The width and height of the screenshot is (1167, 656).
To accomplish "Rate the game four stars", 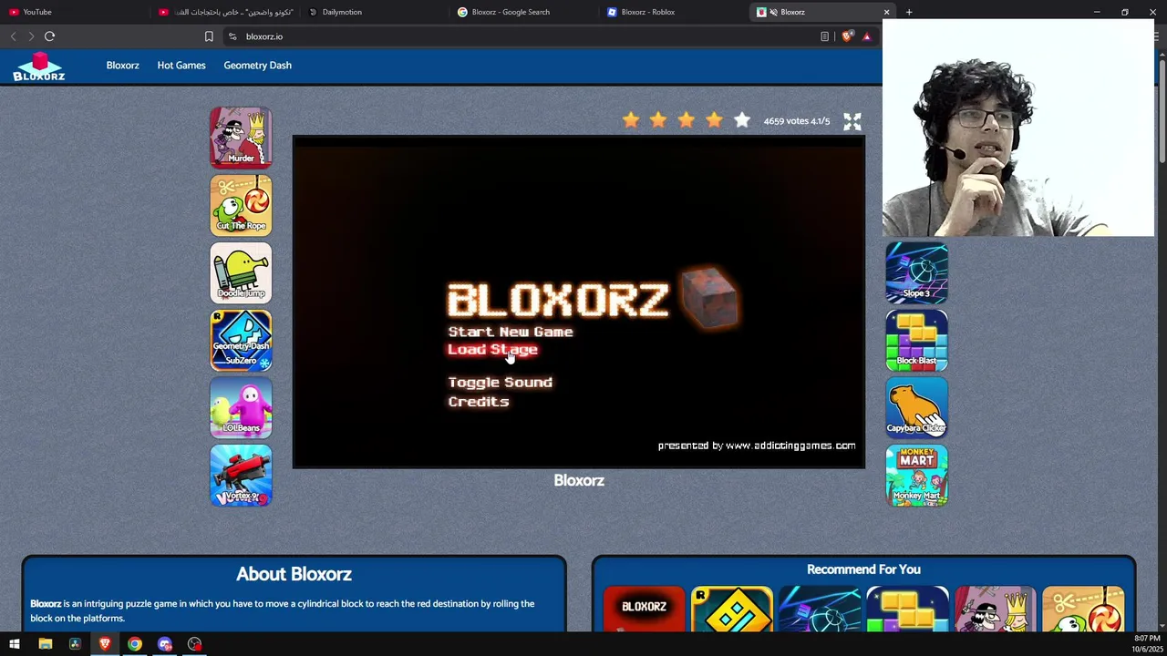I will 714,120.
